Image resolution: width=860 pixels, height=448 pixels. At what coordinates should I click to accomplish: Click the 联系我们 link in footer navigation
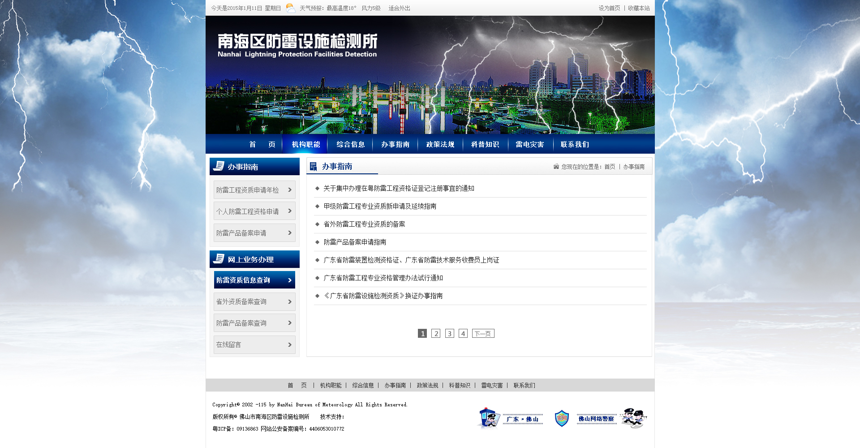tap(524, 385)
